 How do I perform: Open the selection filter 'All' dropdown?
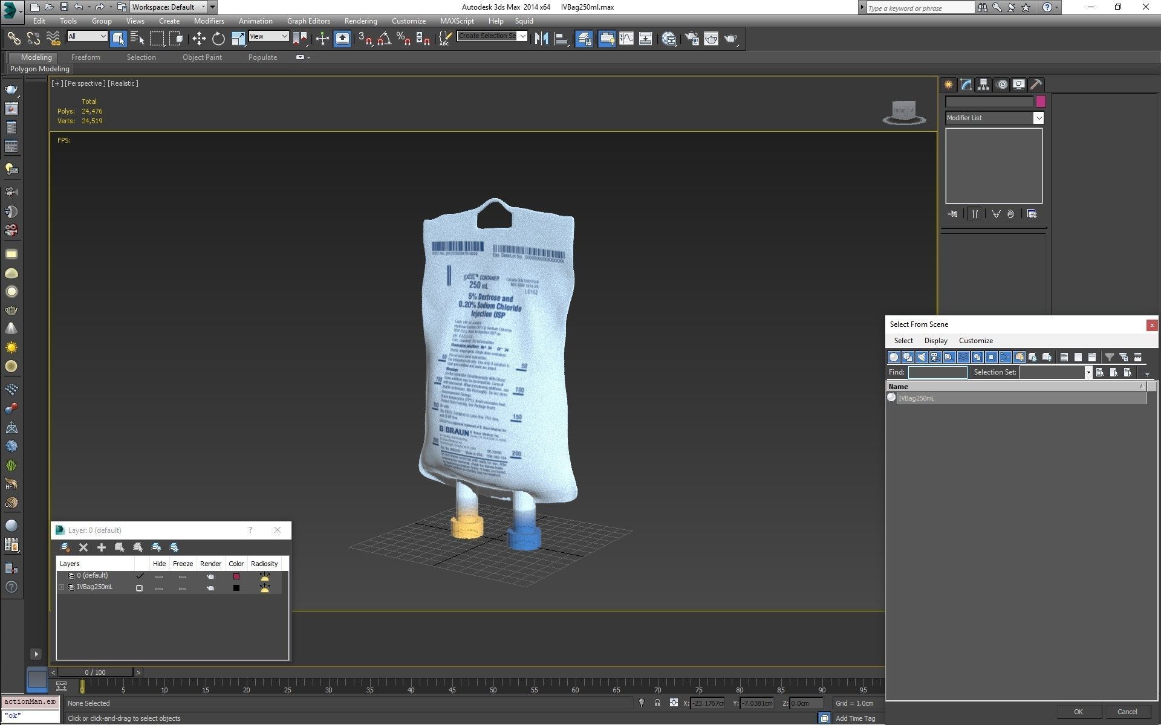[x=87, y=36]
